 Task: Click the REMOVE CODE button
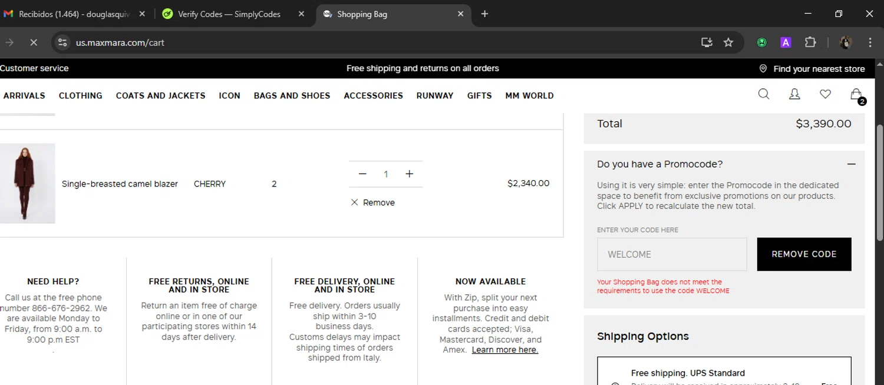804,254
